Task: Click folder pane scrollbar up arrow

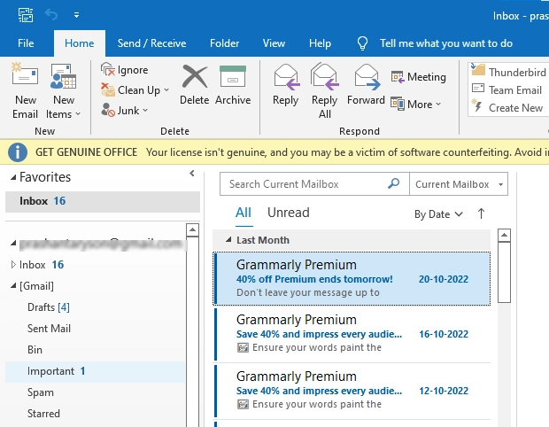Action: (x=192, y=230)
